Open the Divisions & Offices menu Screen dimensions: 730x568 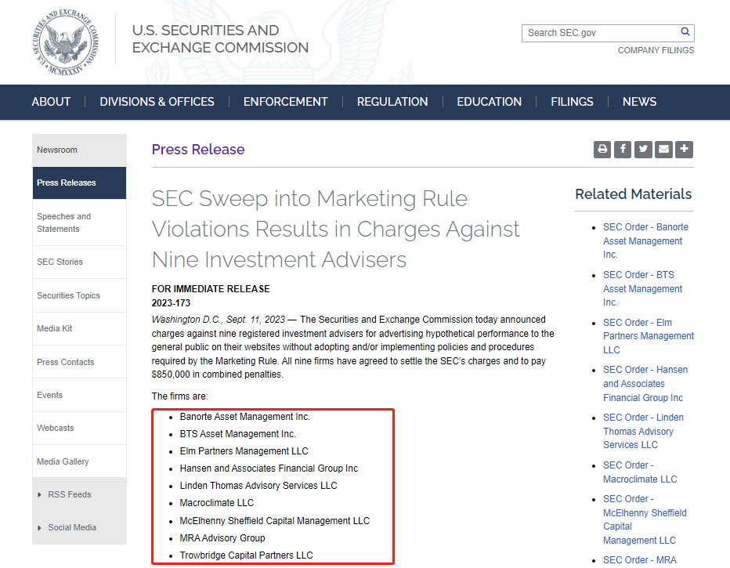click(157, 102)
